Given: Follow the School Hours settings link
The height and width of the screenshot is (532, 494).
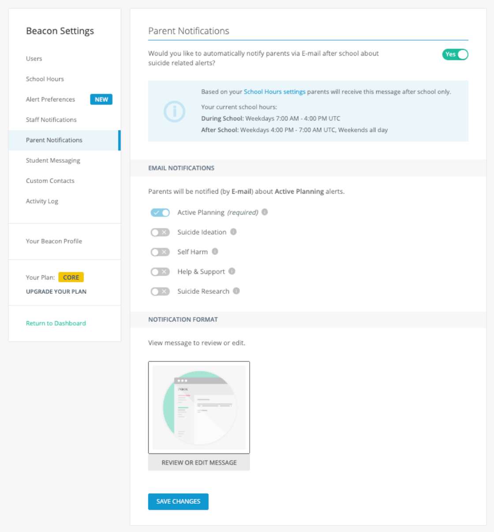Looking at the screenshot, I should point(275,92).
